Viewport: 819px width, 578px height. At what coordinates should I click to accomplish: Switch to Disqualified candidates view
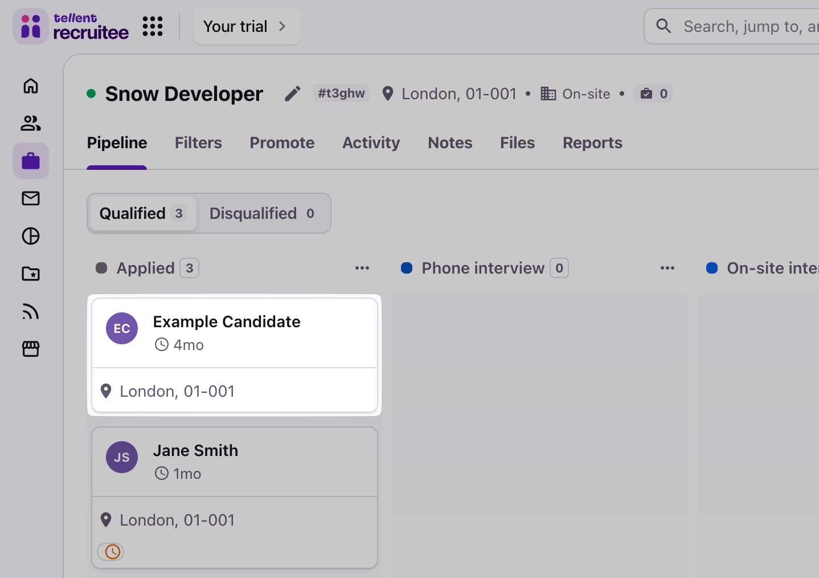(x=262, y=213)
